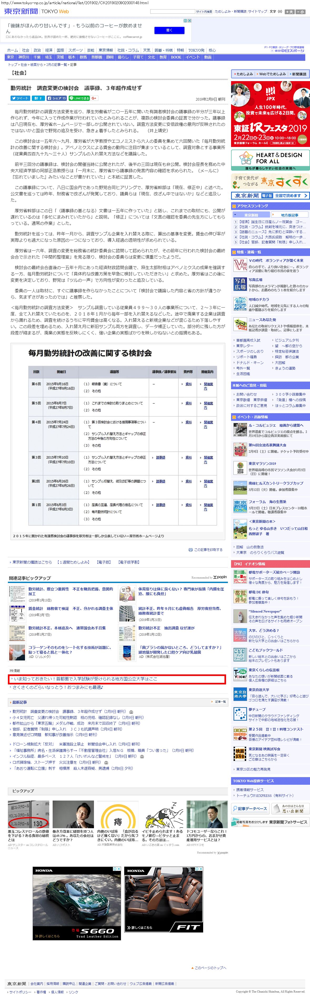Screen dimensions: 310x997
Task: Open the 社会 menu in navigation bar
Action: tap(26, 50)
